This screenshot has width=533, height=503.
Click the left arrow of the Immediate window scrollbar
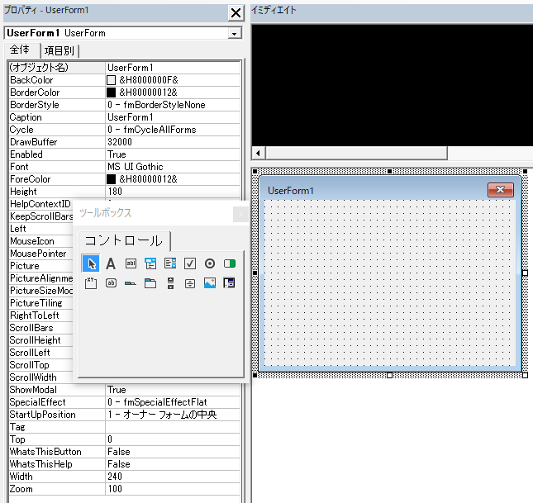coord(259,153)
